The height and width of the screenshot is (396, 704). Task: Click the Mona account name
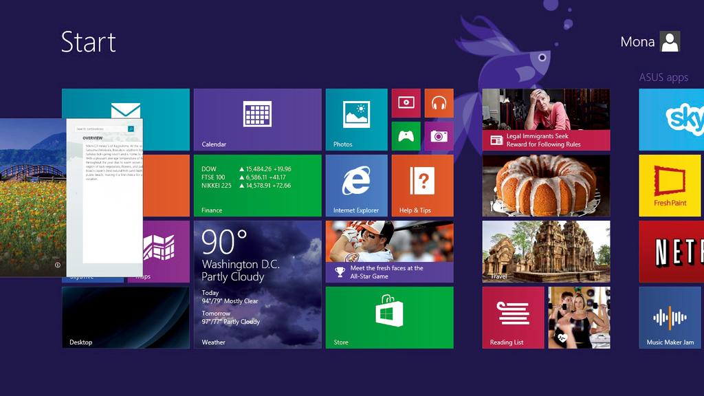[637, 42]
